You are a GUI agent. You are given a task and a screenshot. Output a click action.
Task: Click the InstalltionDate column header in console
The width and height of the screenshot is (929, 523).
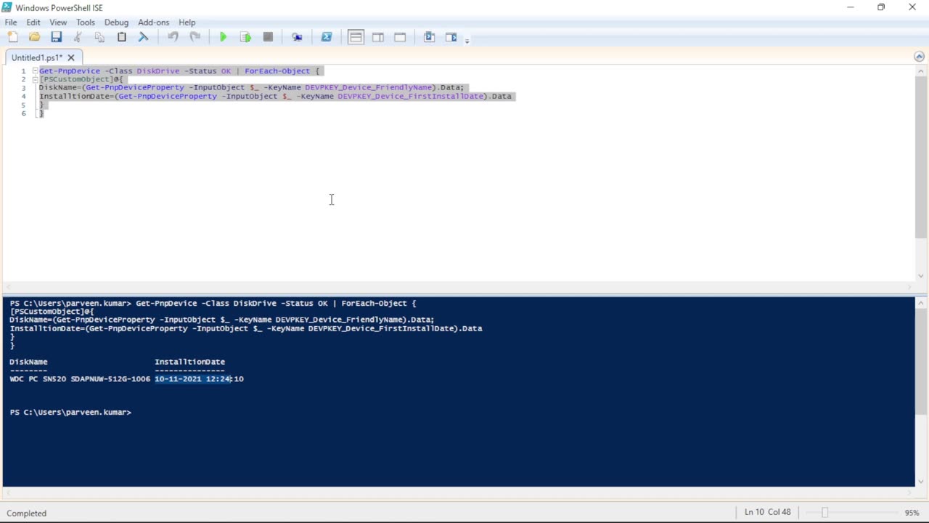pos(189,362)
